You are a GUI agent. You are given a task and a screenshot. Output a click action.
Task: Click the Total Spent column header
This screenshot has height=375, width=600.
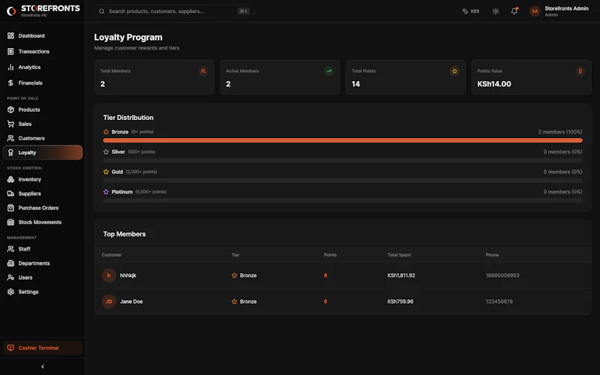[x=399, y=255]
